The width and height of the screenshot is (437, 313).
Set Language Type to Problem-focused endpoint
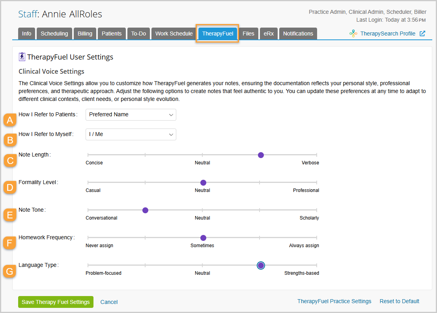88,265
